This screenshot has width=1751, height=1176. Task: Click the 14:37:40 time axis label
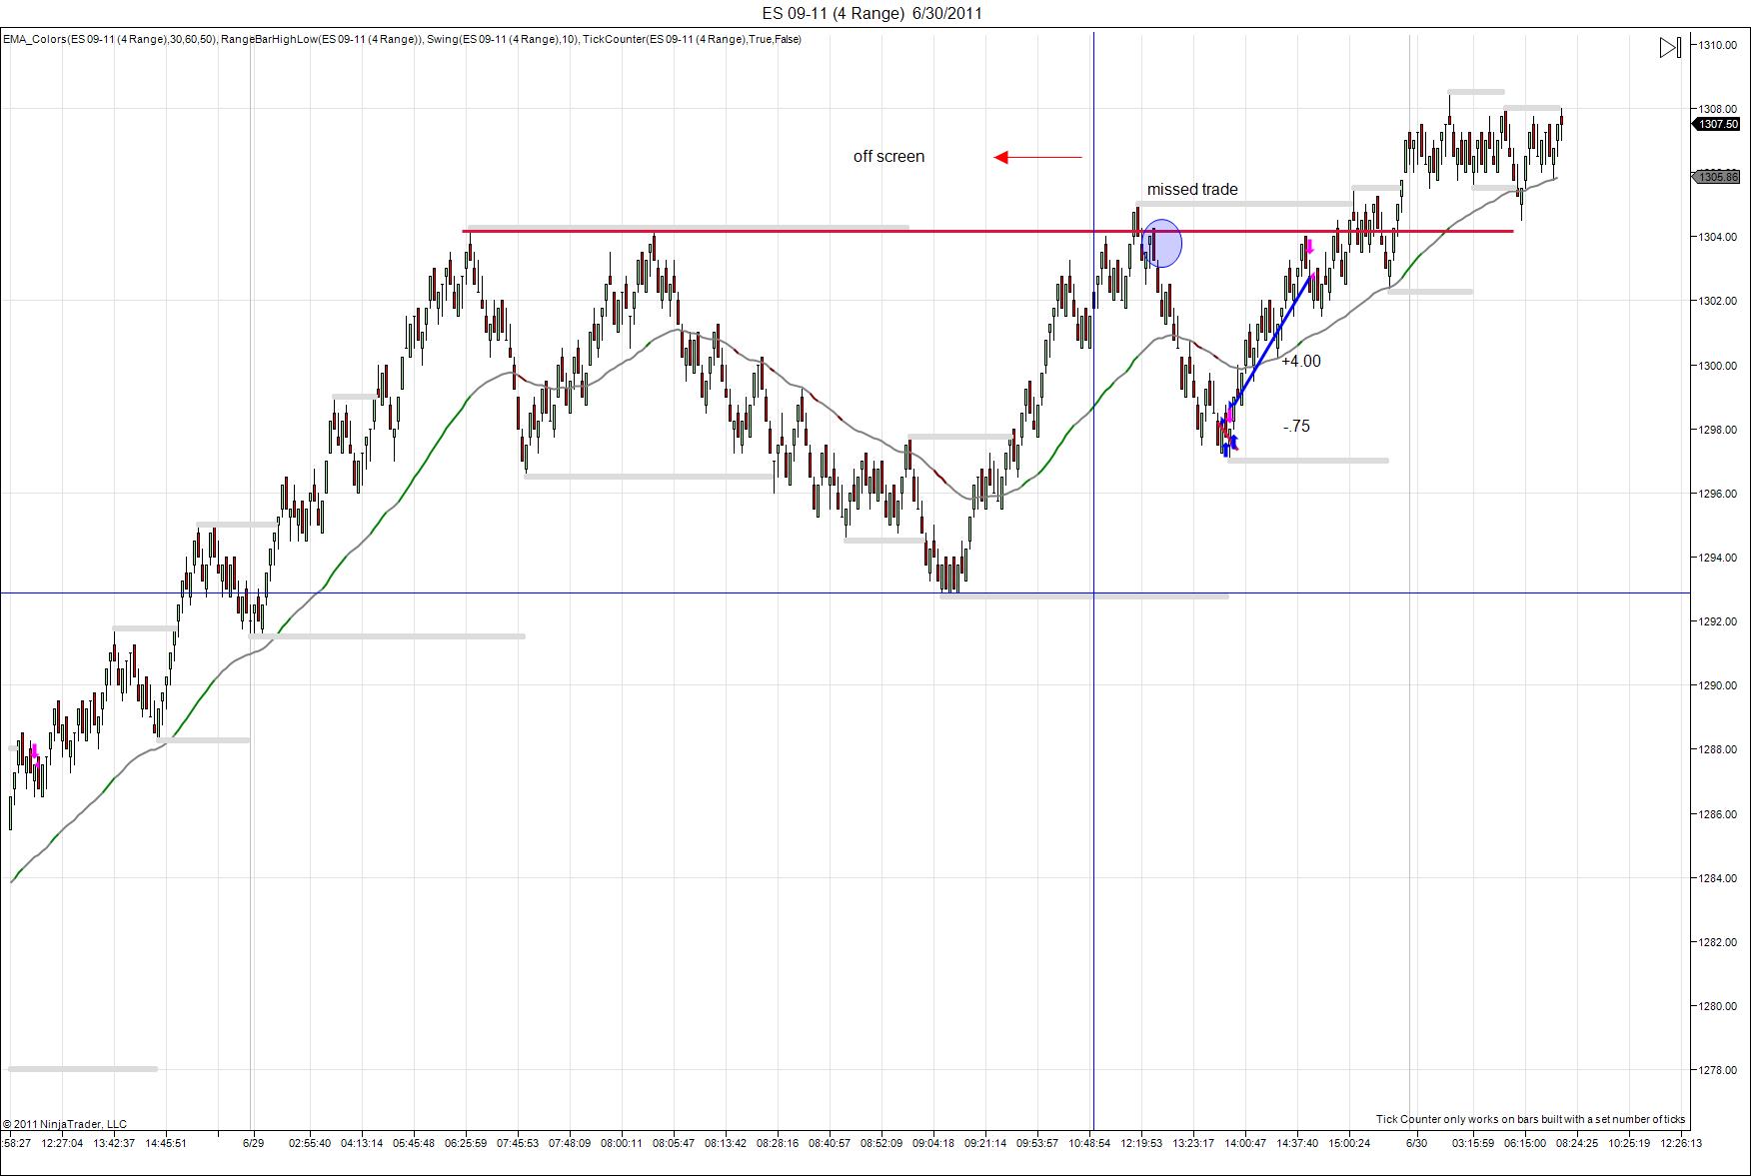(1297, 1143)
